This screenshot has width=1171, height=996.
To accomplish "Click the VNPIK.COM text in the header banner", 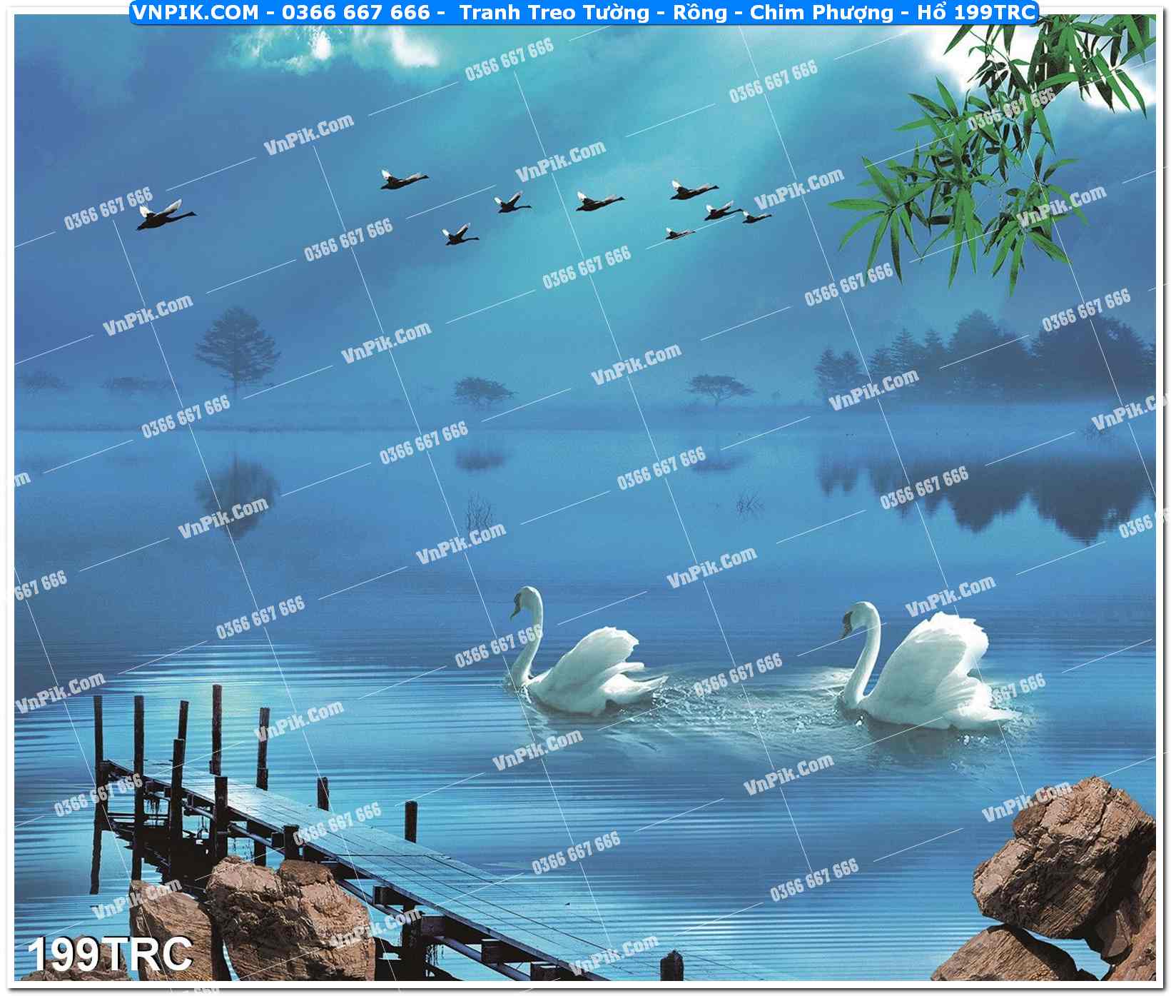I will (196, 12).
